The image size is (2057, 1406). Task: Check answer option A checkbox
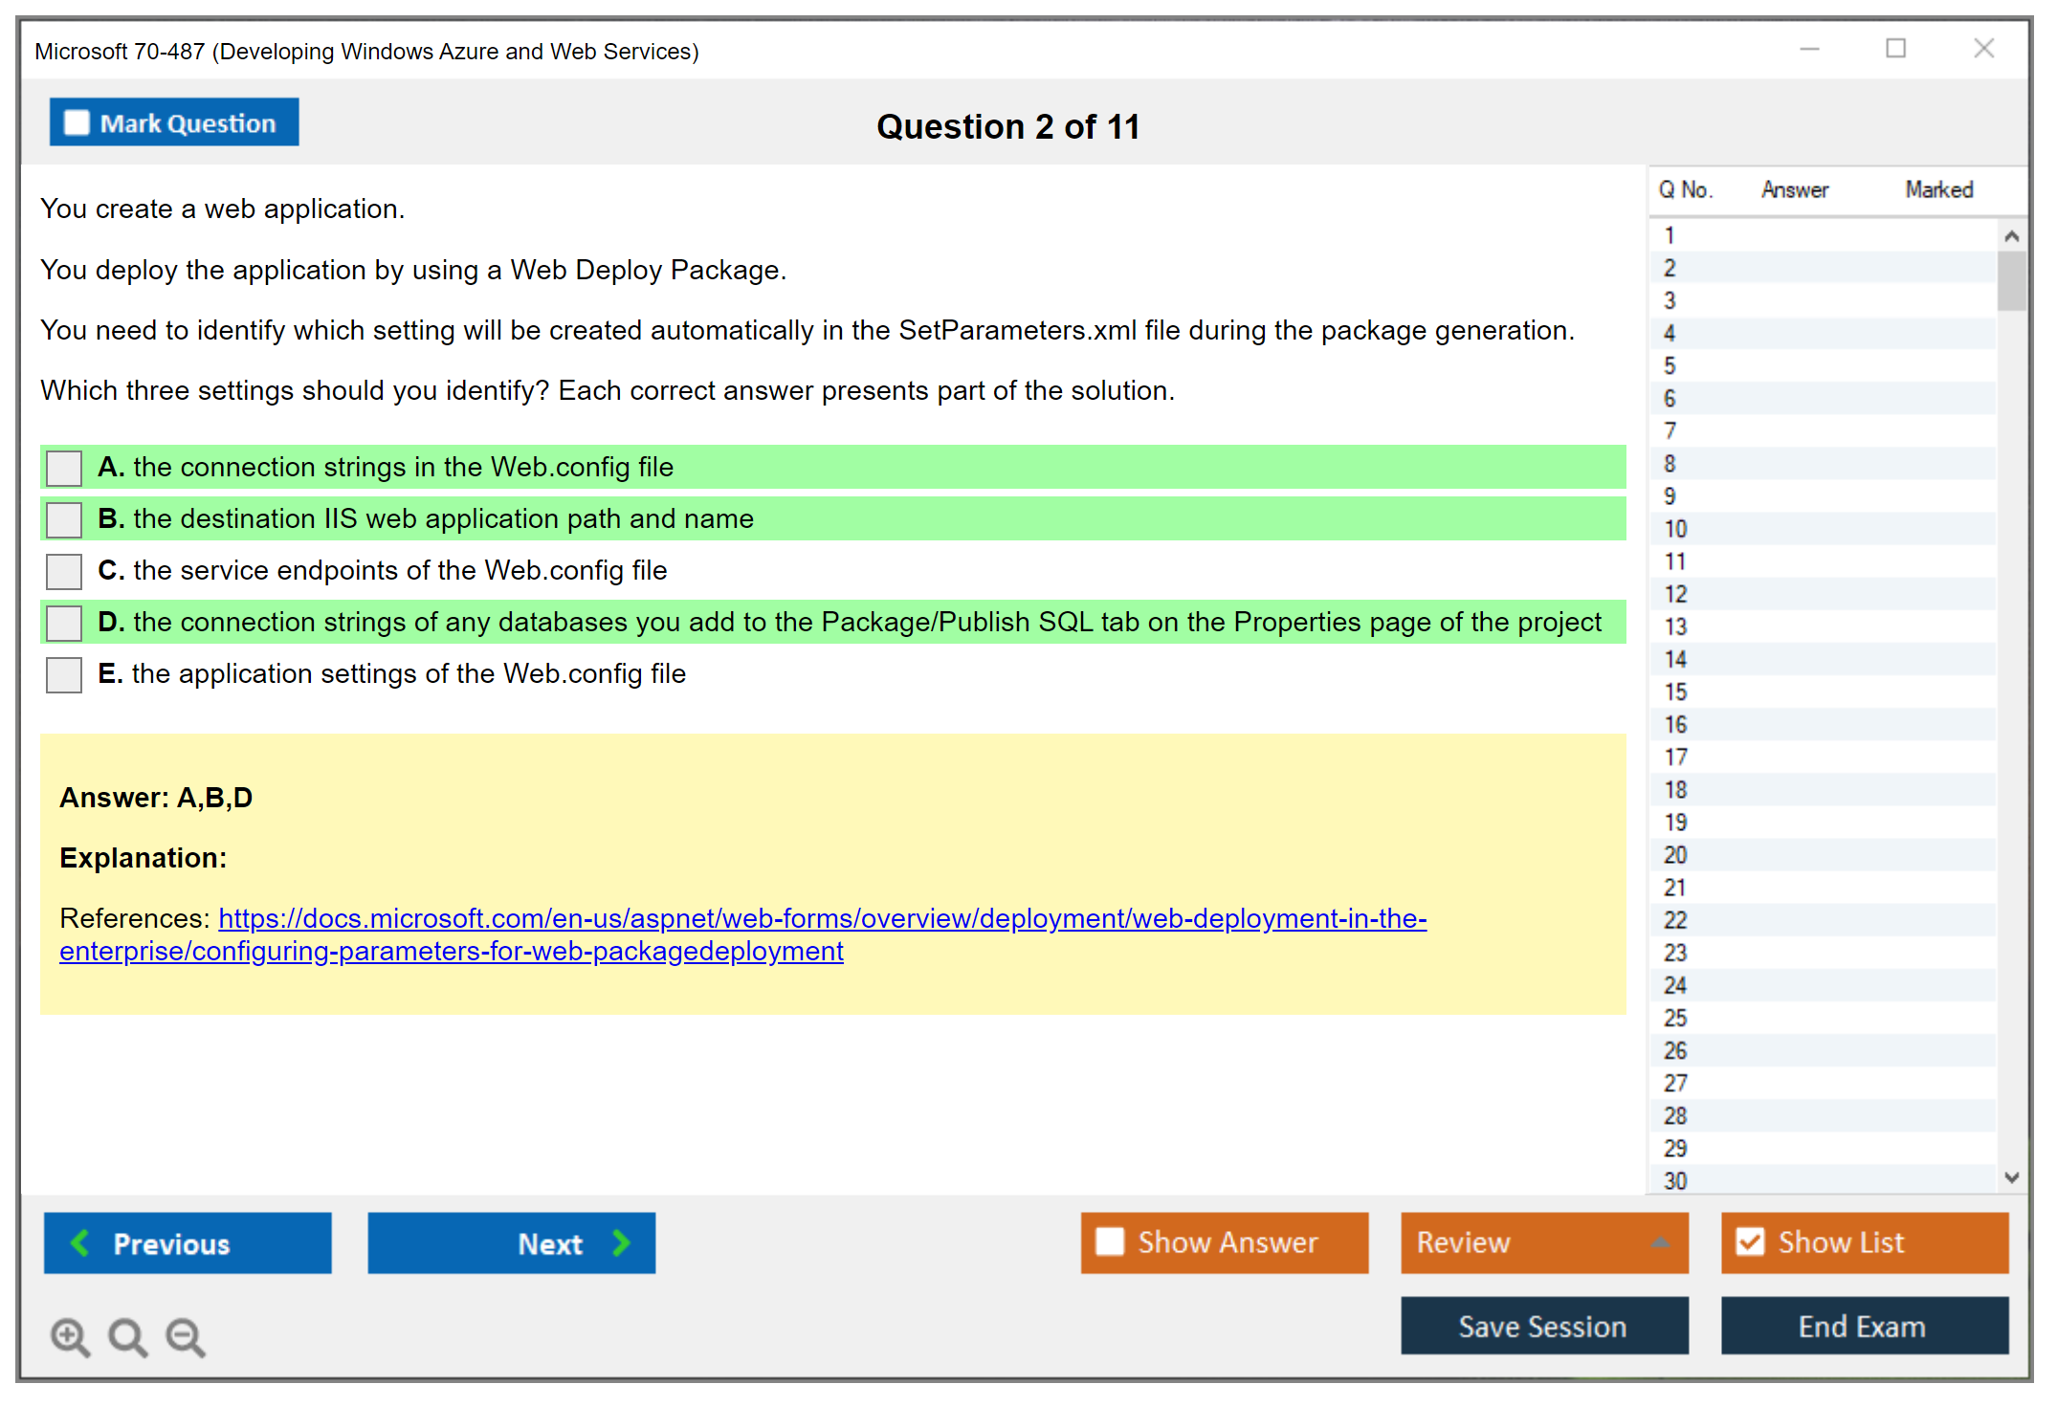tap(64, 468)
